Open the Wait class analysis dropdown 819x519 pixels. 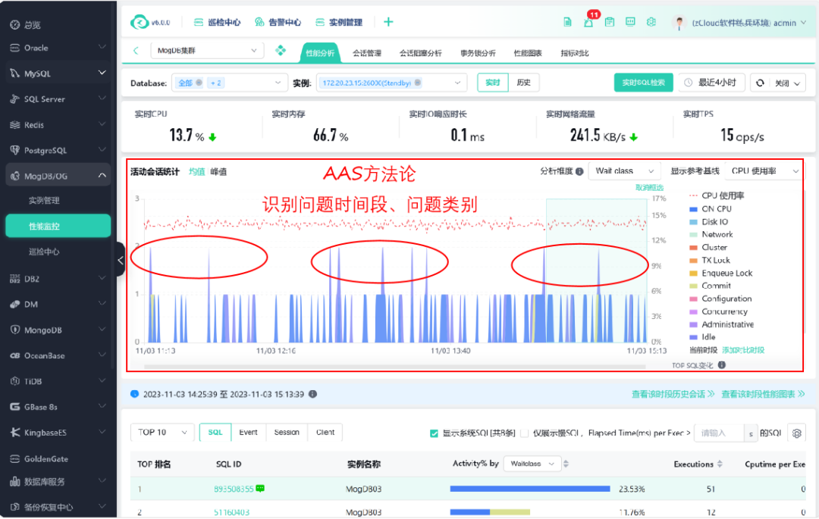click(x=624, y=170)
